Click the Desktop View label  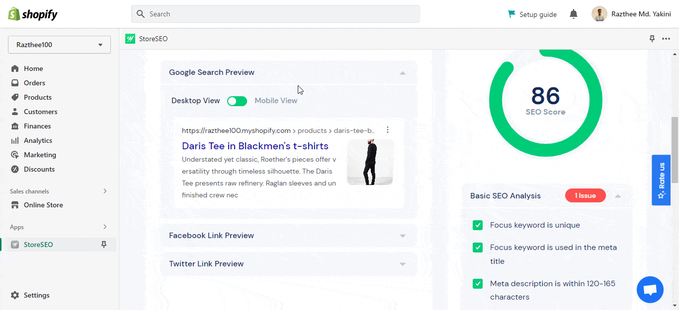point(195,101)
